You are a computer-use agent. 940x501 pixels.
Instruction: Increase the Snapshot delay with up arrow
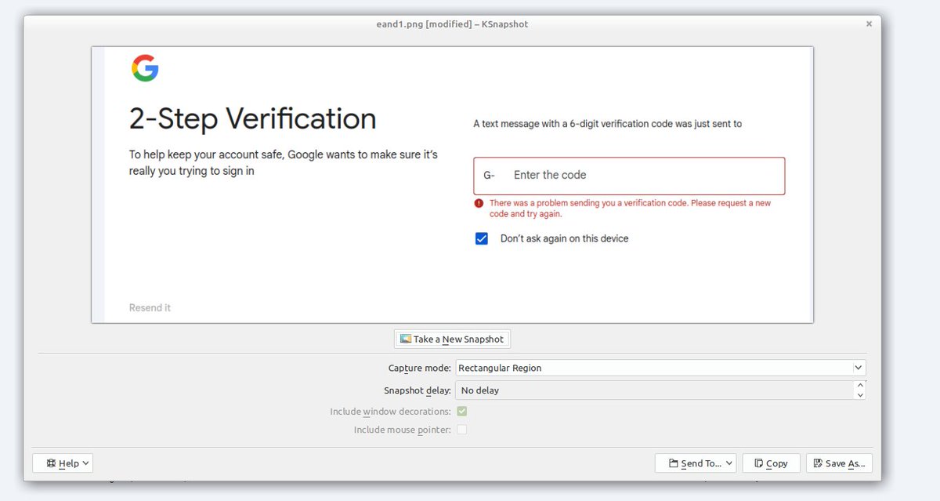[861, 385]
